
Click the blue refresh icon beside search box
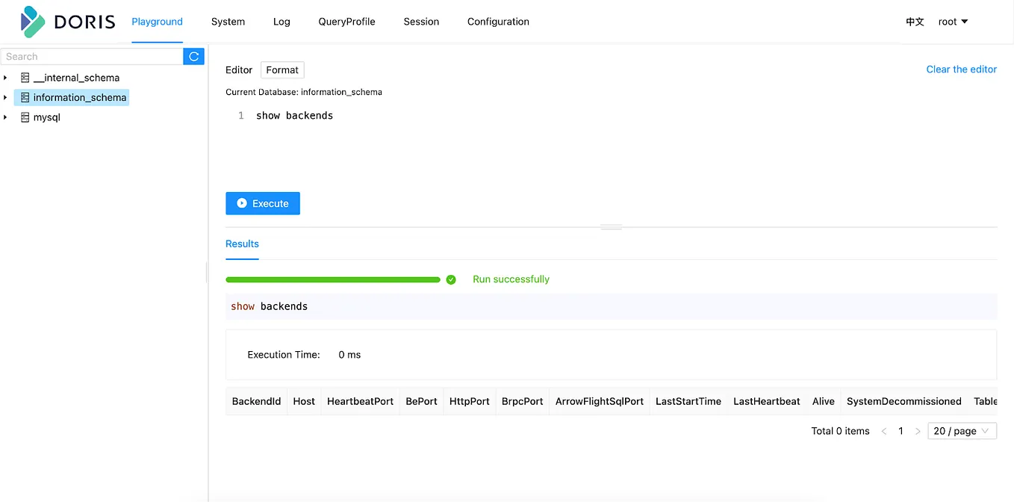pyautogui.click(x=193, y=56)
